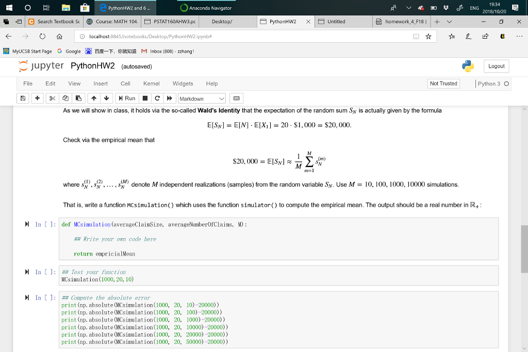Save the notebook using the save icon
Image resolution: width=528 pixels, height=352 pixels.
[23, 98]
